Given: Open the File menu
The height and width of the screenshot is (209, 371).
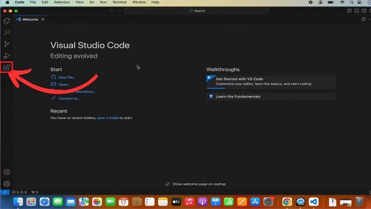Looking at the screenshot, I should [x=33, y=2].
